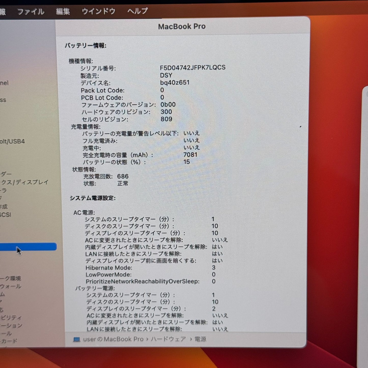Click cycle count value 686
368x368 pixels.
(123, 176)
